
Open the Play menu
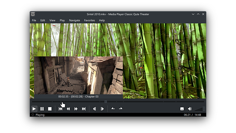coord(62,20)
